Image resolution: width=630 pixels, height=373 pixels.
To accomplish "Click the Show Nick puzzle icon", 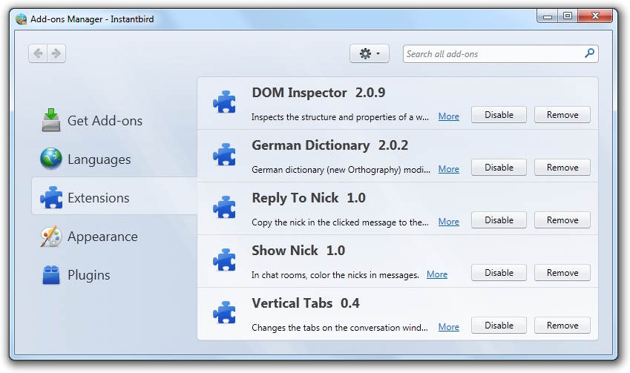I will 224,260.
